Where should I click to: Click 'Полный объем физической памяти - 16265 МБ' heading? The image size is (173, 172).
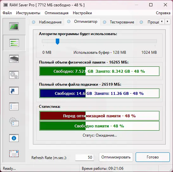[x=84, y=62]
